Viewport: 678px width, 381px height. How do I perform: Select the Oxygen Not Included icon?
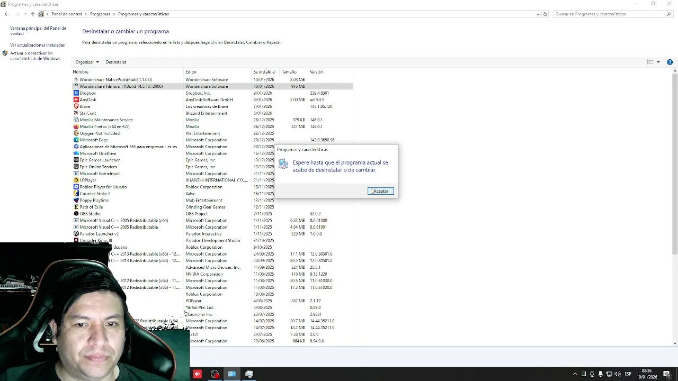click(76, 133)
